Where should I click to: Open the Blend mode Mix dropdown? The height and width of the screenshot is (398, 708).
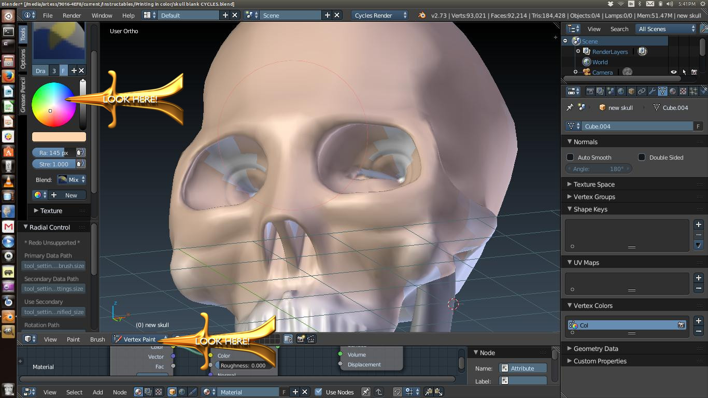(71, 179)
